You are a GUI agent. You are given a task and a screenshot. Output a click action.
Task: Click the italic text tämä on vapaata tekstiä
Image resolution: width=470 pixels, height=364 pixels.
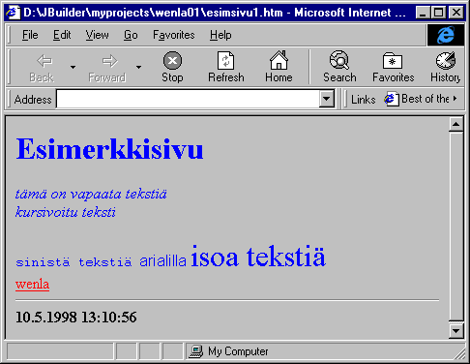point(91,195)
